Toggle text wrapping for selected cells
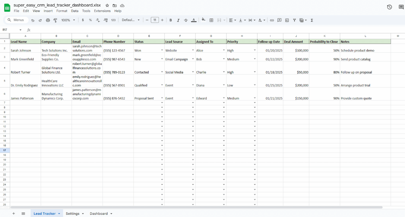This screenshot has height=217, width=405. click(250, 20)
